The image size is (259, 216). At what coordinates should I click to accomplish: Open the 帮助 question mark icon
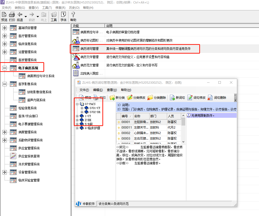[x=73, y=15]
